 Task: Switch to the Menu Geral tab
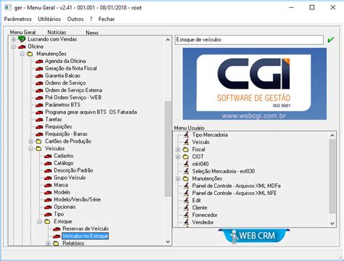coord(22,32)
